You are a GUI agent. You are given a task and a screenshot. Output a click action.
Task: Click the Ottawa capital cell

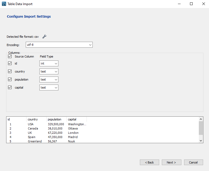(x=73, y=128)
